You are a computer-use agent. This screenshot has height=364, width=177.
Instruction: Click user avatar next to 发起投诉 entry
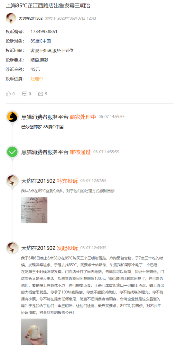(12, 248)
